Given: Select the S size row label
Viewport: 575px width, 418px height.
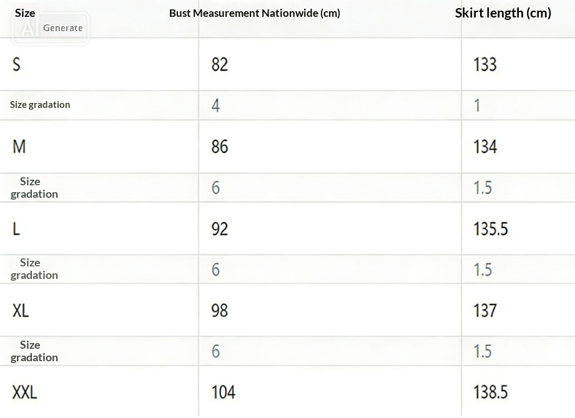Looking at the screenshot, I should (x=16, y=64).
